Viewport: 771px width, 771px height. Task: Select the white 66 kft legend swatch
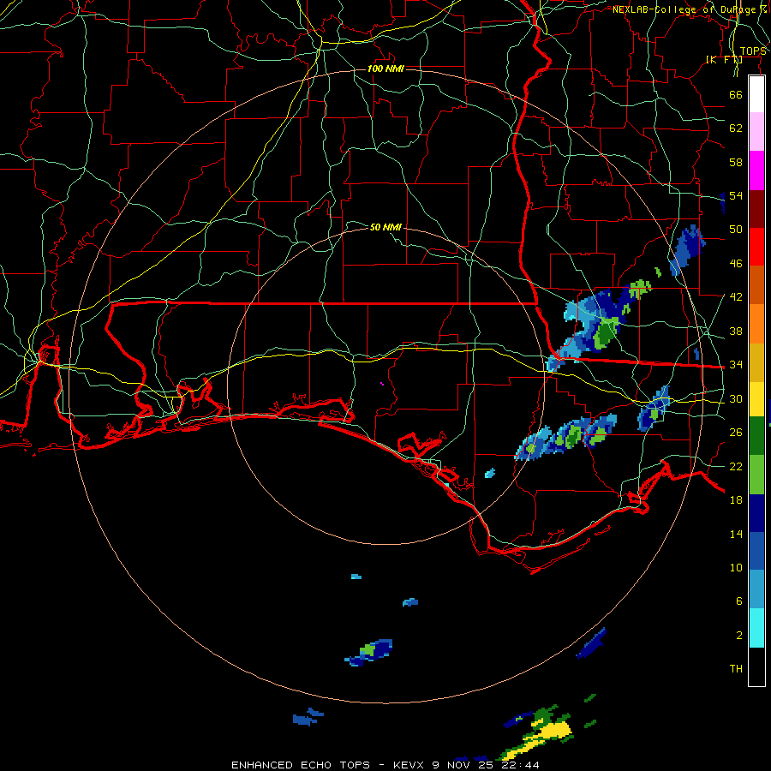pyautogui.click(x=756, y=94)
